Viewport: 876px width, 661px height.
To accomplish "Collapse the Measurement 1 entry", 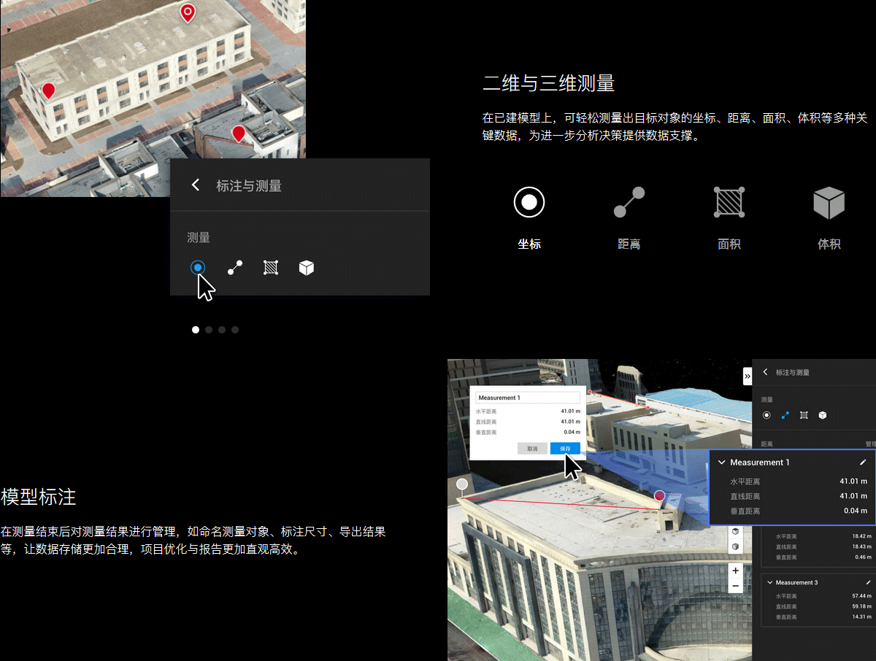I will (x=722, y=463).
